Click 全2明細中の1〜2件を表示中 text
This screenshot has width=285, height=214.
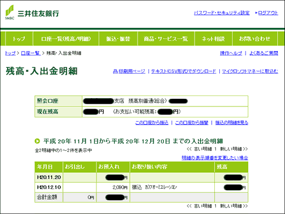(x=64, y=150)
